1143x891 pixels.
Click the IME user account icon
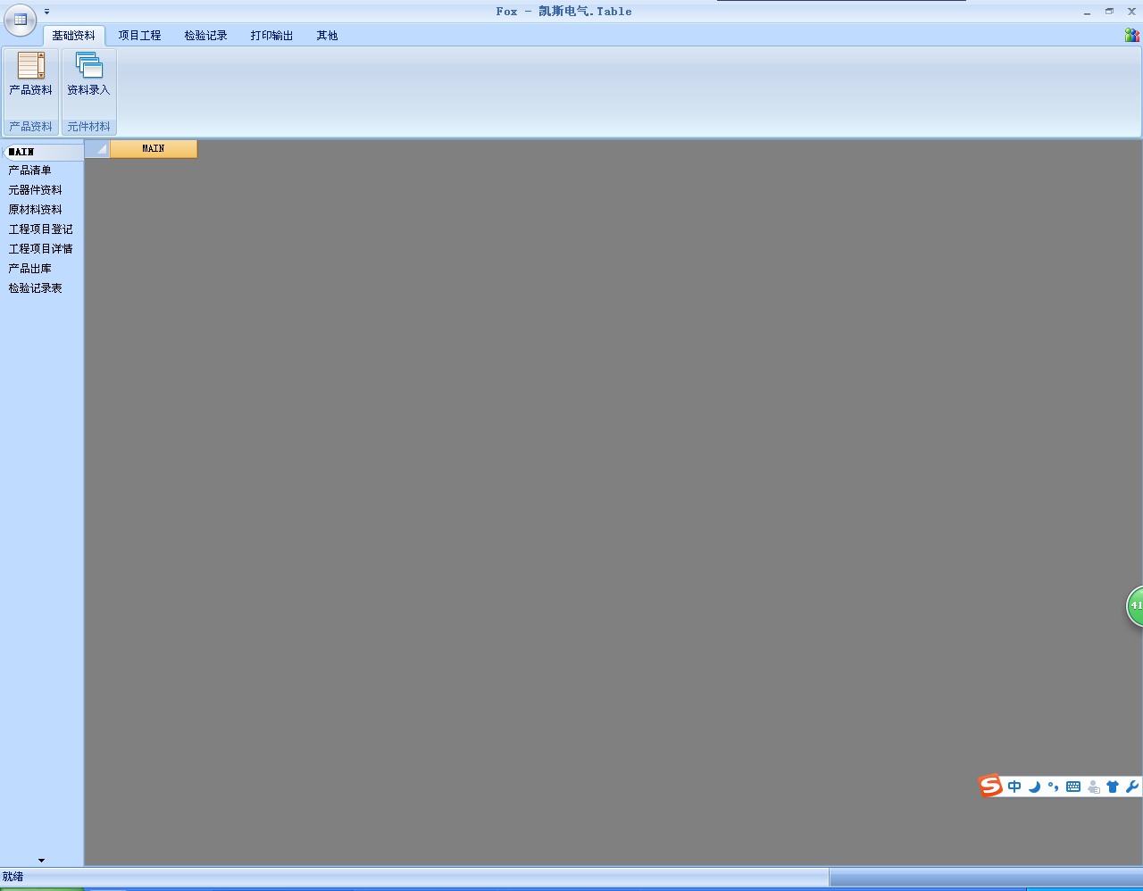point(1093,787)
